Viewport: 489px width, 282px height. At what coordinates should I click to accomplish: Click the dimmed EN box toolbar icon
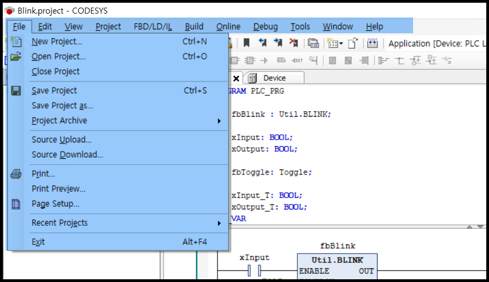(234, 60)
